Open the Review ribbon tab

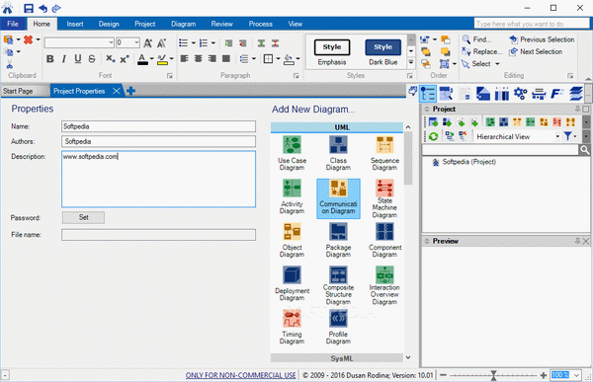click(222, 24)
